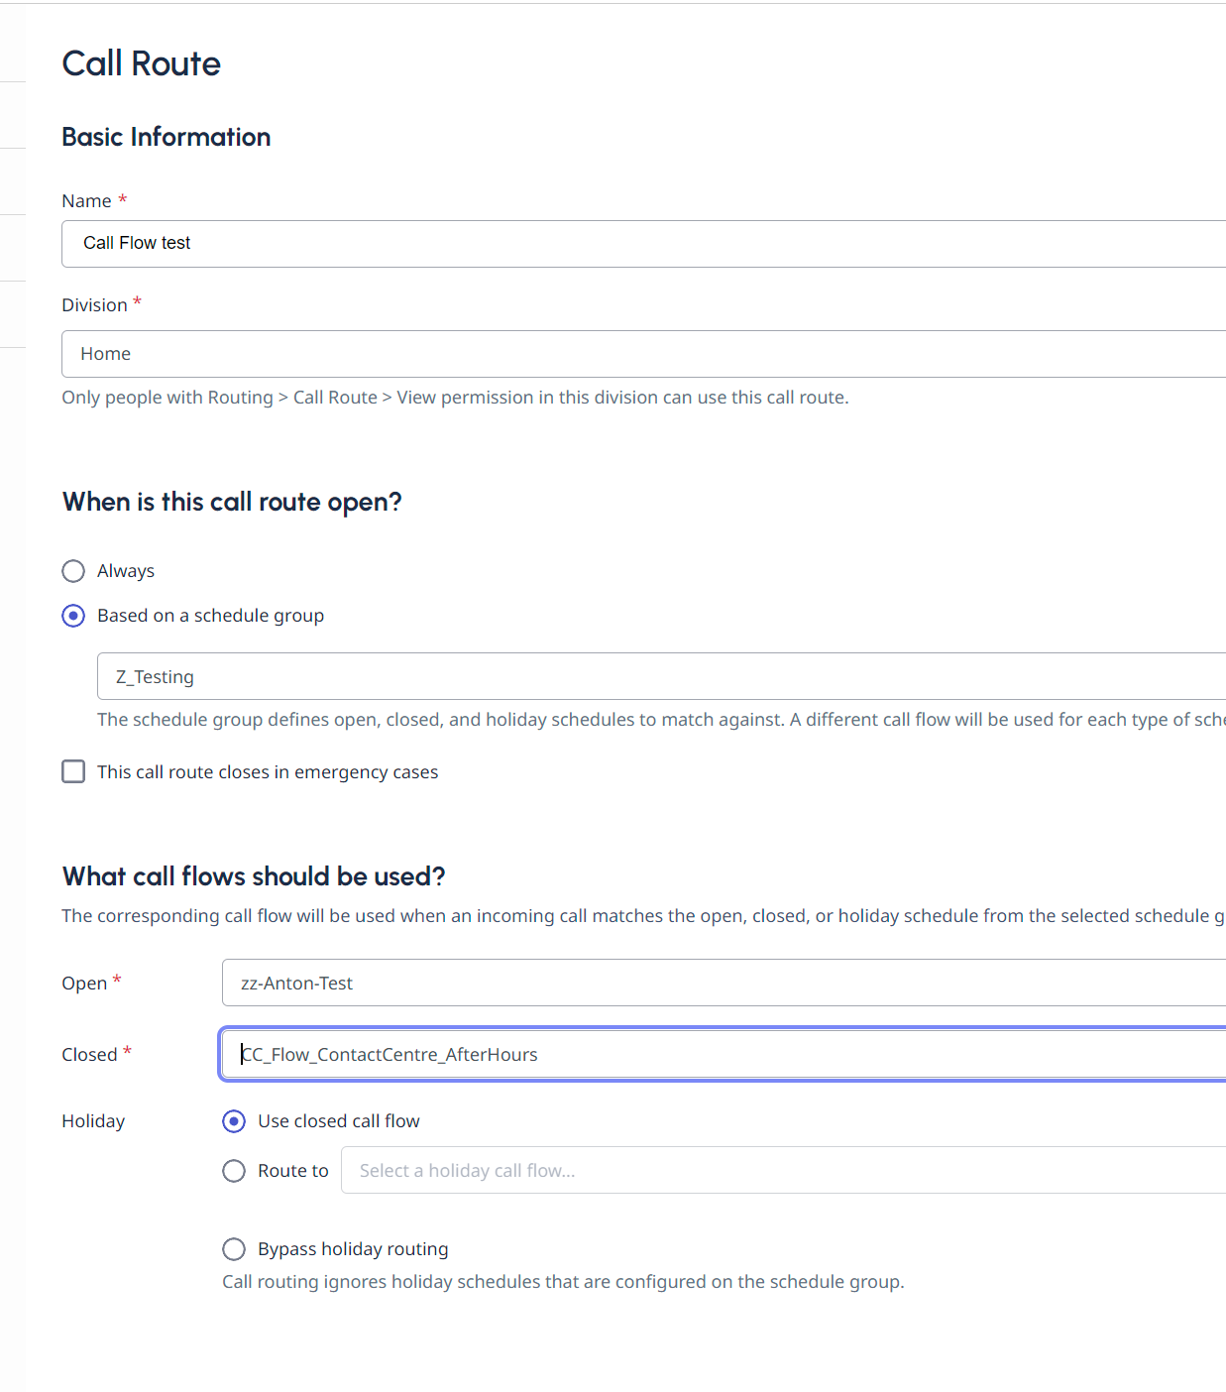
Task: Select Based on a schedule group option
Action: tap(73, 616)
